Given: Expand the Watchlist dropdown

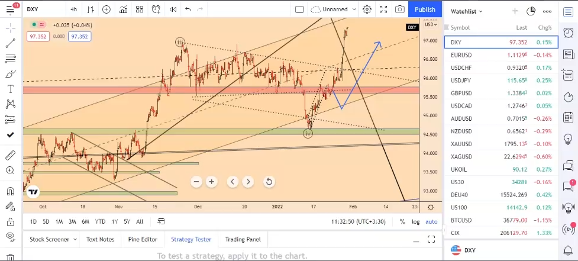Looking at the screenshot, I should (x=466, y=11).
